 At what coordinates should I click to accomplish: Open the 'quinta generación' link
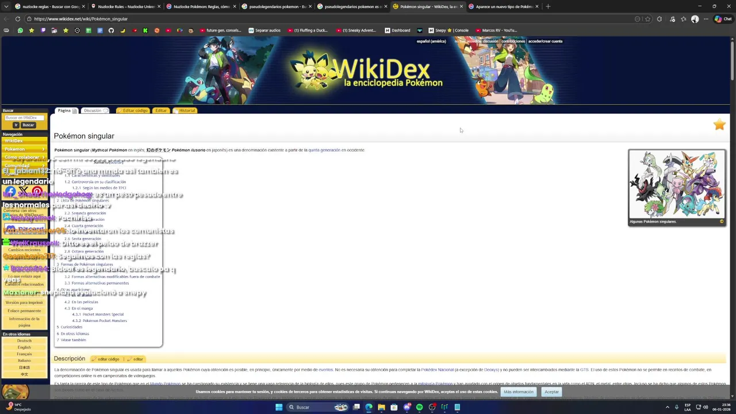click(324, 150)
